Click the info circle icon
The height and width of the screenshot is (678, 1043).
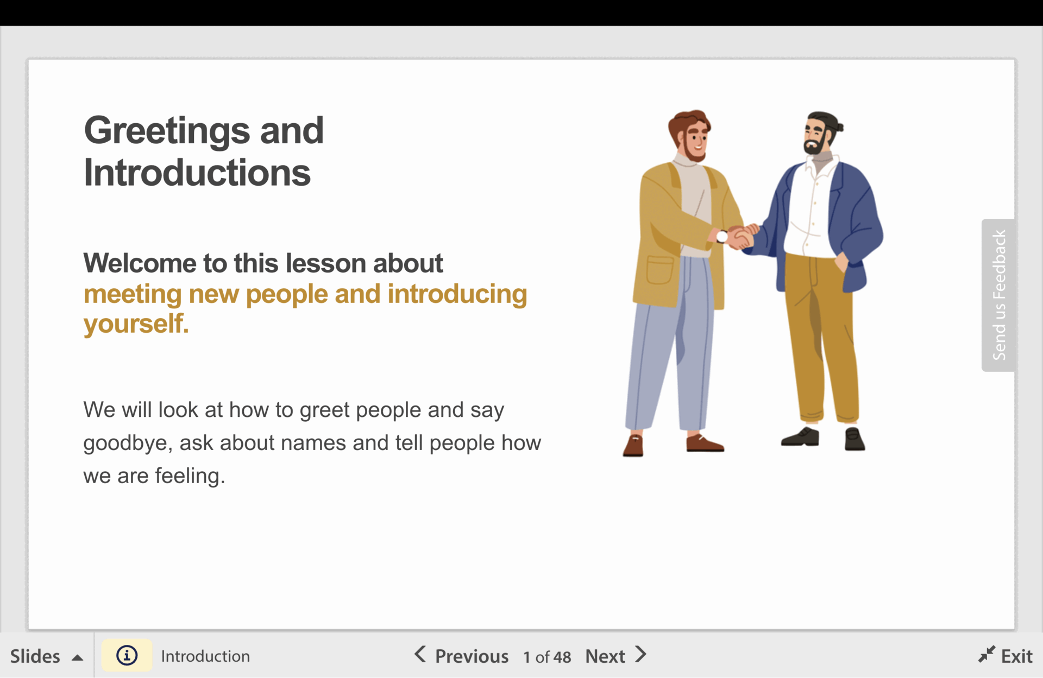tap(127, 655)
